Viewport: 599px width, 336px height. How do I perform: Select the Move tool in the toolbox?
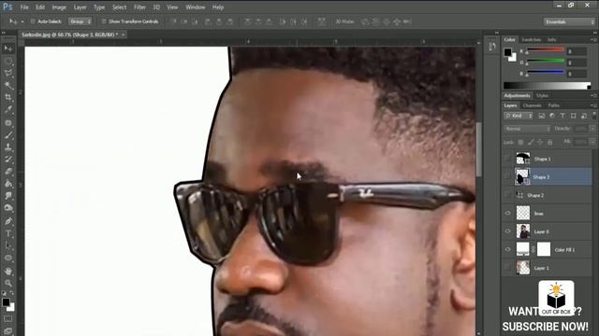tap(8, 49)
